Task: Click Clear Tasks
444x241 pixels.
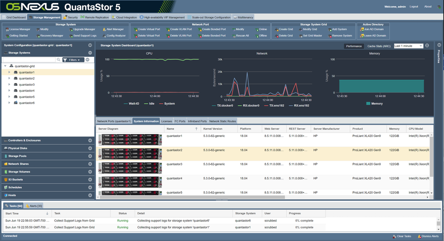Action: (x=402, y=236)
